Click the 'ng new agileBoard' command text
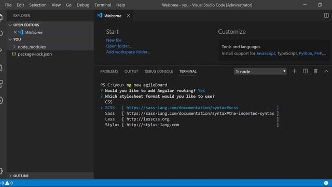The height and width of the screenshot is (187, 332). pyautogui.click(x=147, y=85)
